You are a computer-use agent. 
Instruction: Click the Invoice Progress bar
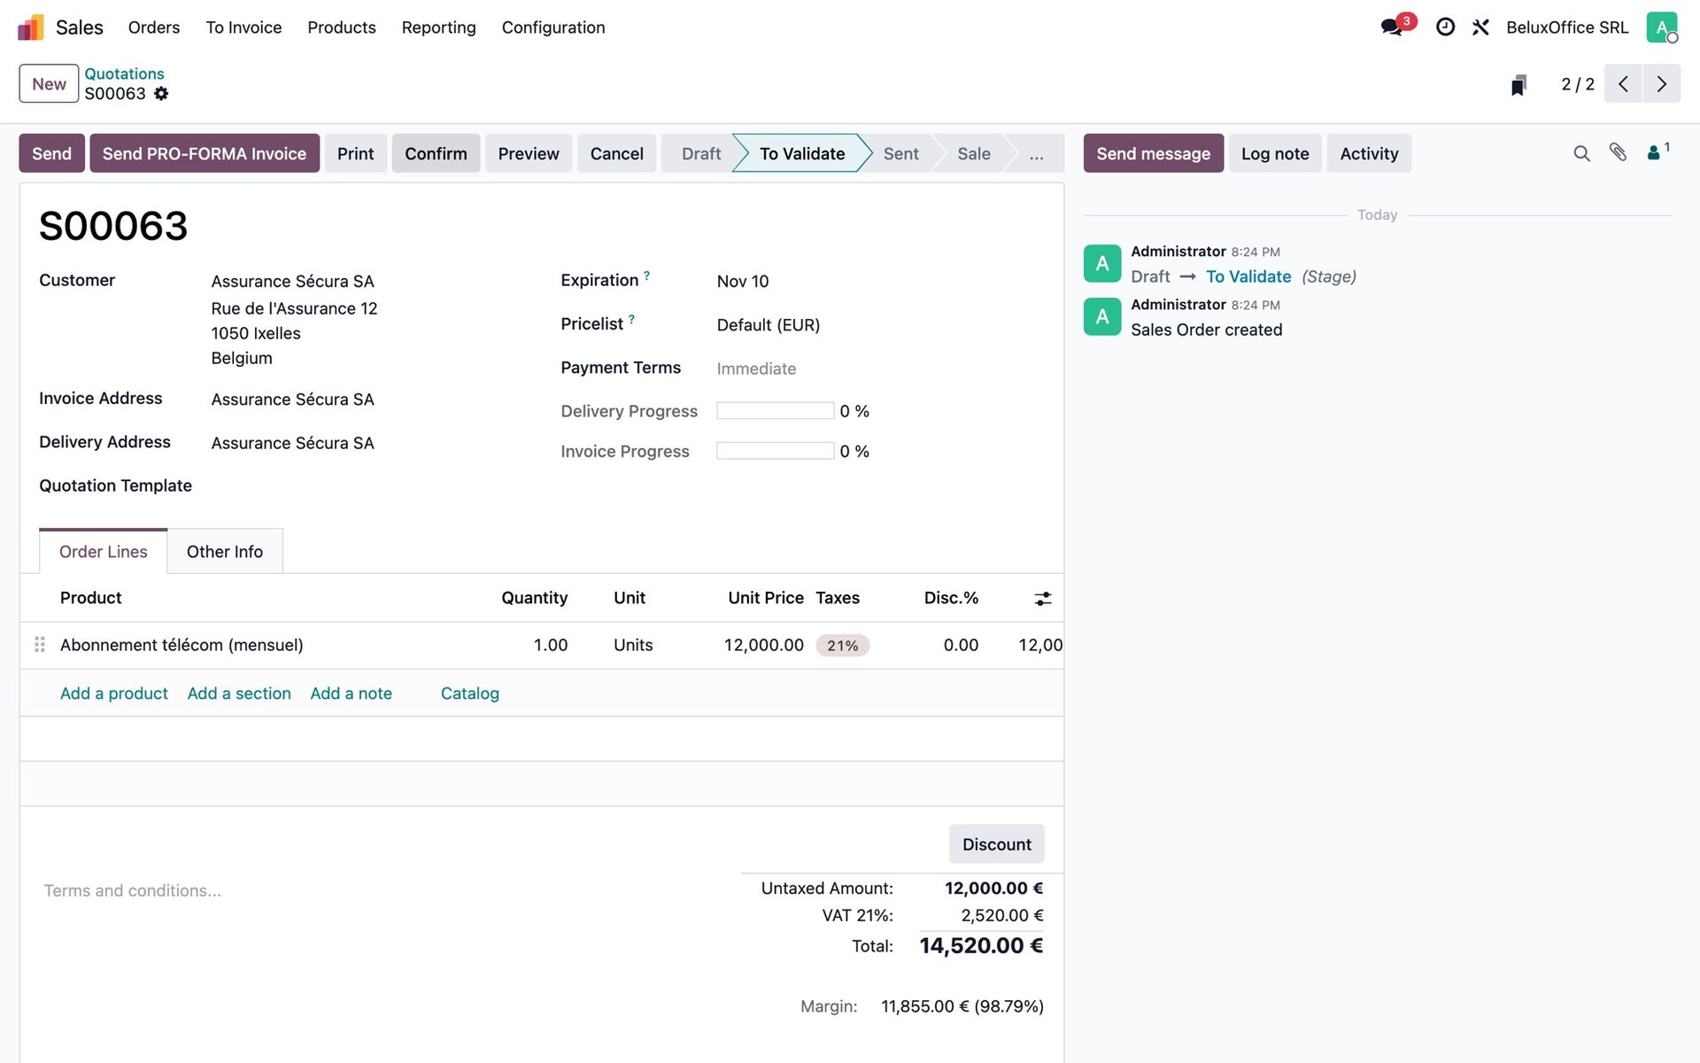coord(775,451)
